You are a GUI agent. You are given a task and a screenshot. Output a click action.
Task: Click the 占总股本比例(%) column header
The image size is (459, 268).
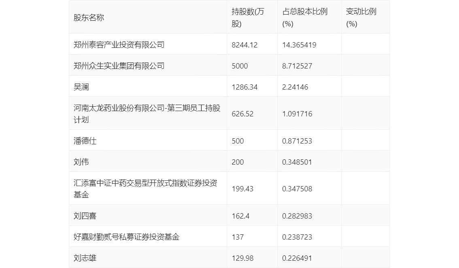(x=305, y=17)
